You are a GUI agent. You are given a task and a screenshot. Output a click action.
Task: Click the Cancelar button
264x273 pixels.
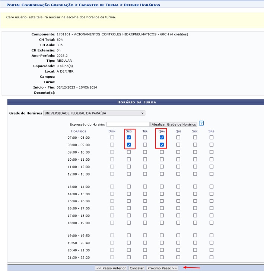[x=137, y=268]
